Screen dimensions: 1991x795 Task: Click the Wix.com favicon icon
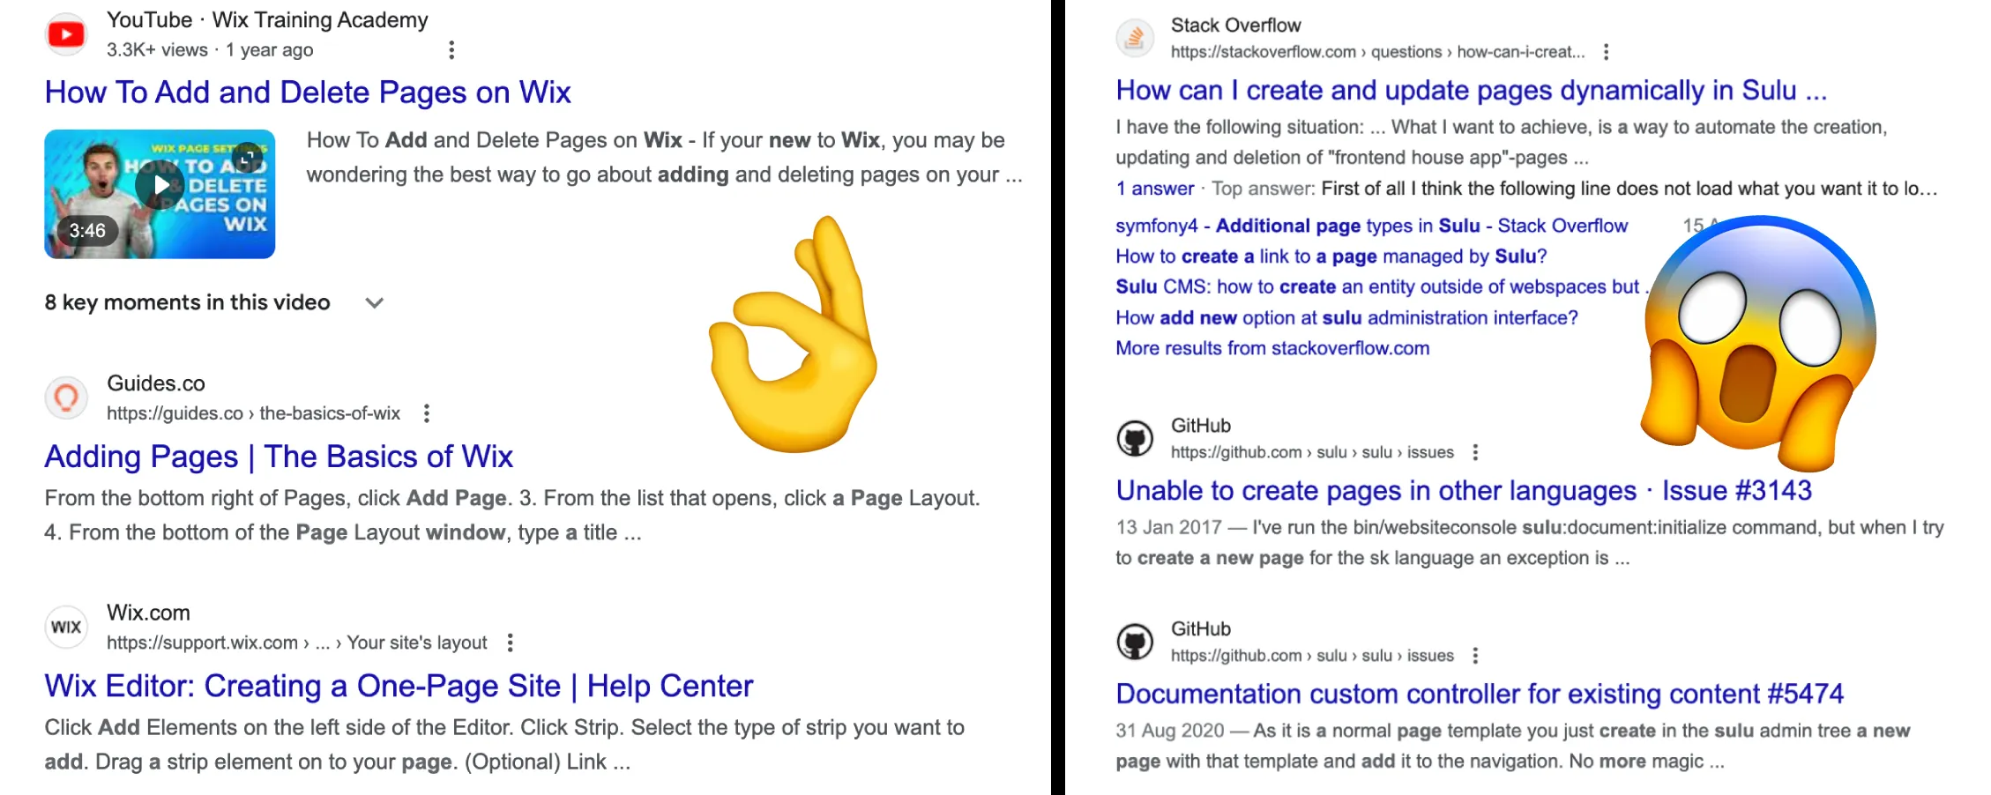(66, 627)
